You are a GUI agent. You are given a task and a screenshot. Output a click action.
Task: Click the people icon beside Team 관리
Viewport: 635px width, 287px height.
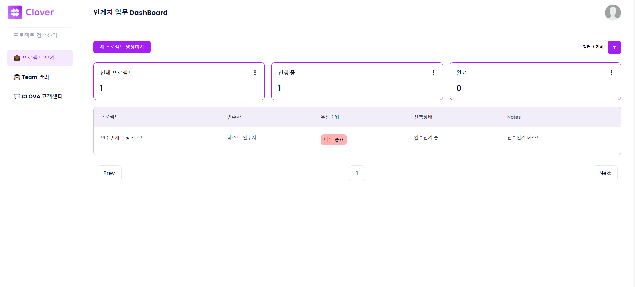(x=17, y=77)
